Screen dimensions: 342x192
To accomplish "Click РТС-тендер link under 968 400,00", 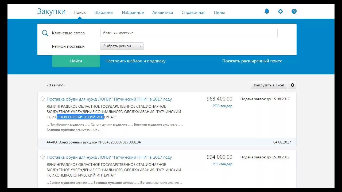I will tap(223, 106).
